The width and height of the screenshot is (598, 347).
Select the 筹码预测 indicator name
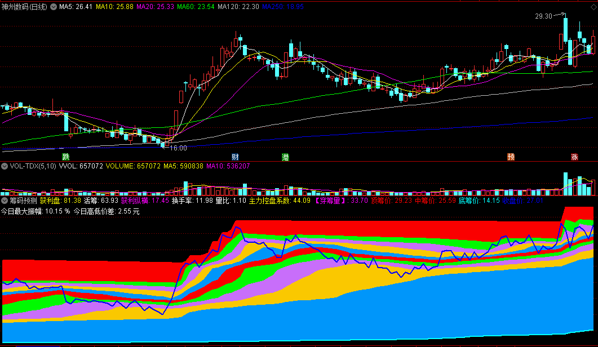point(23,201)
